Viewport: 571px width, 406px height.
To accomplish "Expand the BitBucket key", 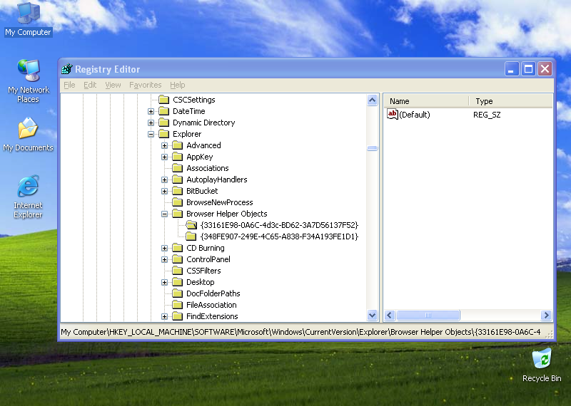I will [x=165, y=191].
